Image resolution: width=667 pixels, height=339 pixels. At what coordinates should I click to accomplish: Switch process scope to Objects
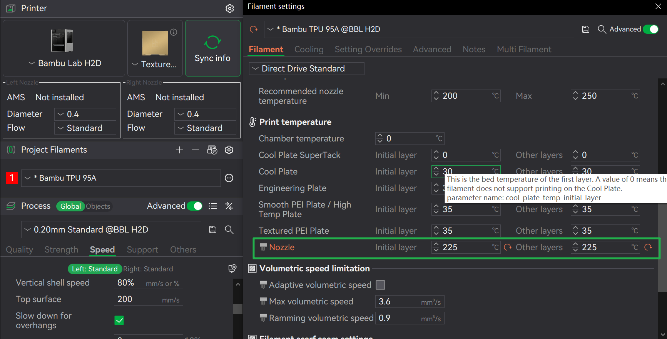pyautogui.click(x=98, y=206)
